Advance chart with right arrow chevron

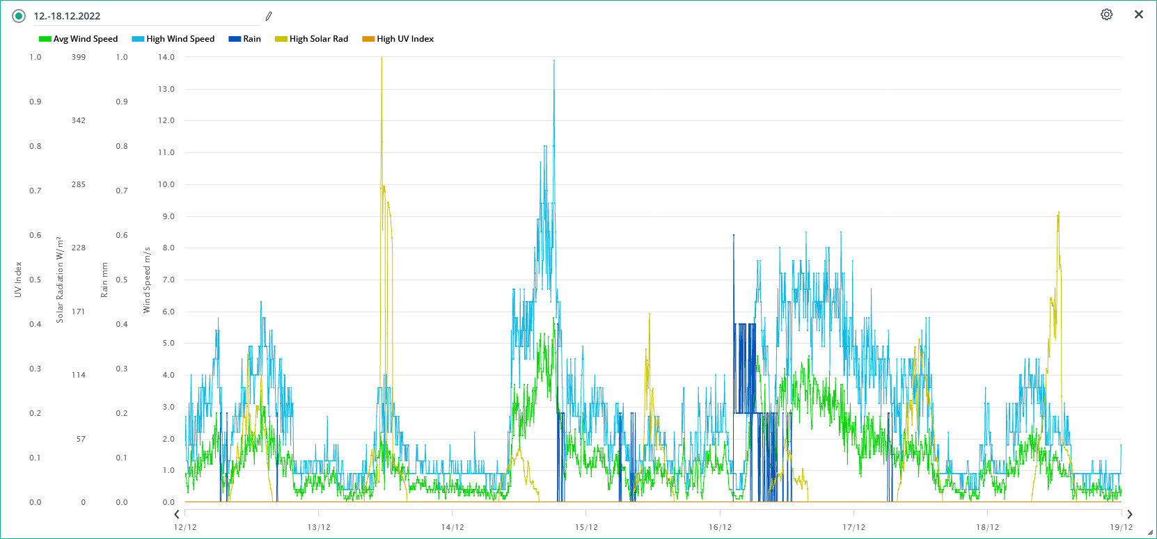[1129, 514]
